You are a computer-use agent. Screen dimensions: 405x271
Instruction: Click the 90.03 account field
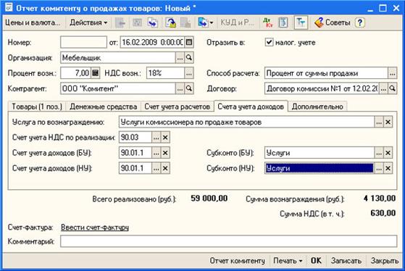click(135, 137)
